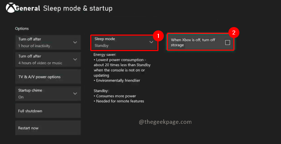Expand '1 hour of inactivity' dropdown
This screenshot has width=281, height=144.
click(48, 42)
